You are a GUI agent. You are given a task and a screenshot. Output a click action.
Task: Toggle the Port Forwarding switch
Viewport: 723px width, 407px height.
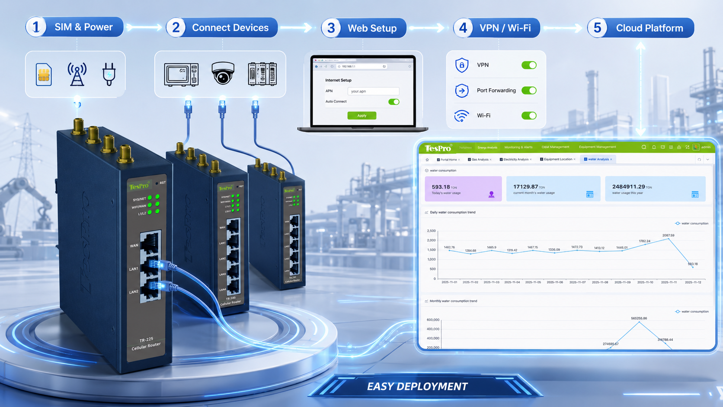(529, 90)
